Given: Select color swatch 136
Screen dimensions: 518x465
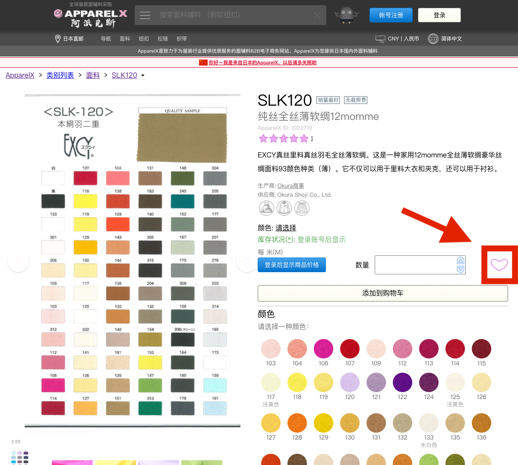Looking at the screenshot, I should tap(481, 423).
